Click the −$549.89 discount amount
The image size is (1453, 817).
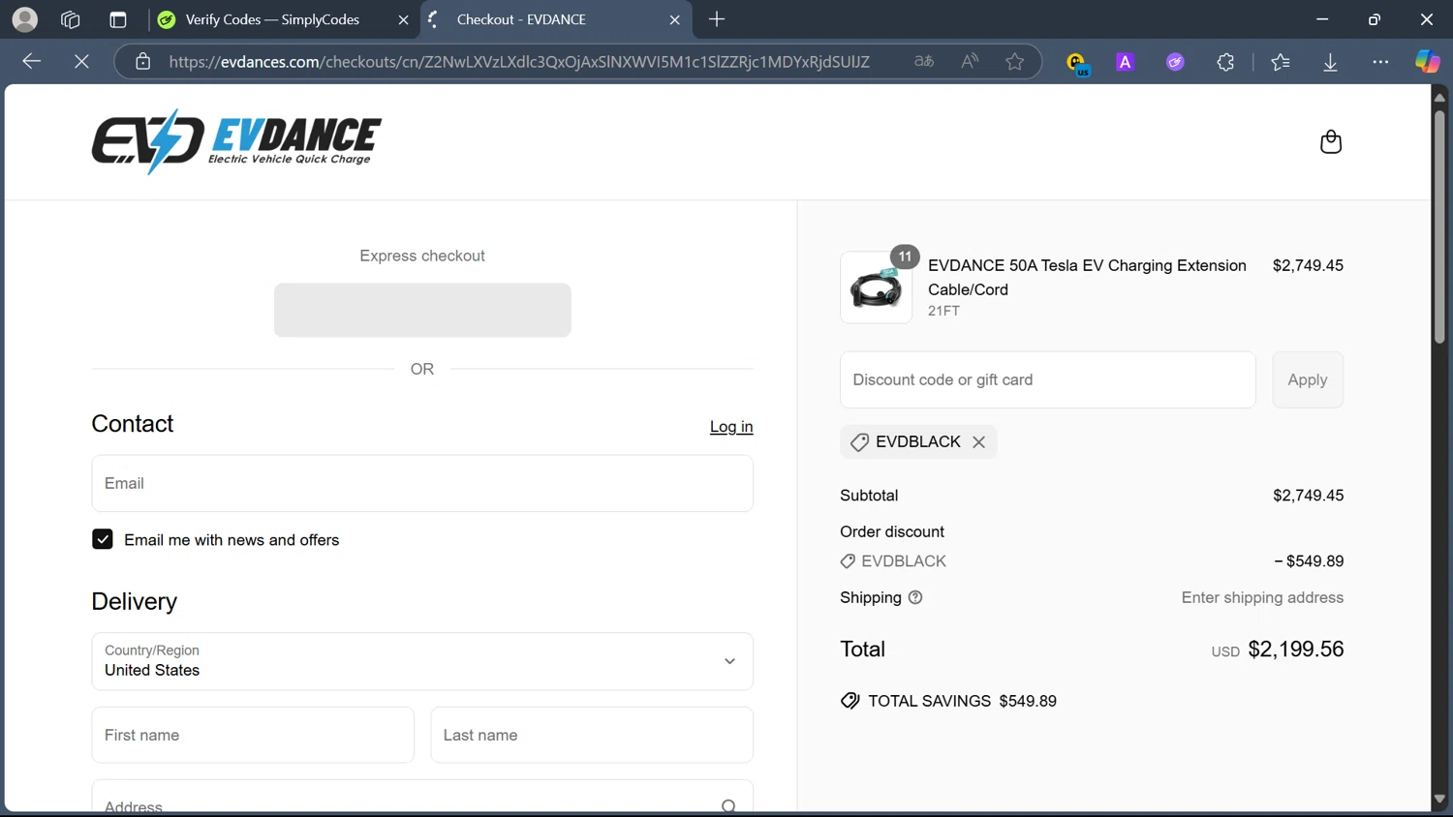point(1309,561)
